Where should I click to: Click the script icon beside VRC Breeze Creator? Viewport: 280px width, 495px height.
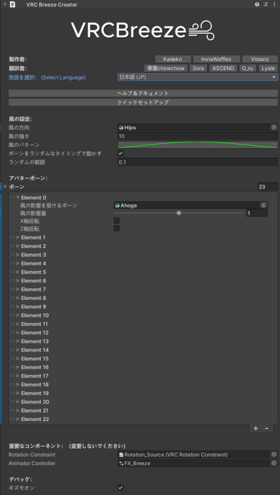tap(13, 4)
